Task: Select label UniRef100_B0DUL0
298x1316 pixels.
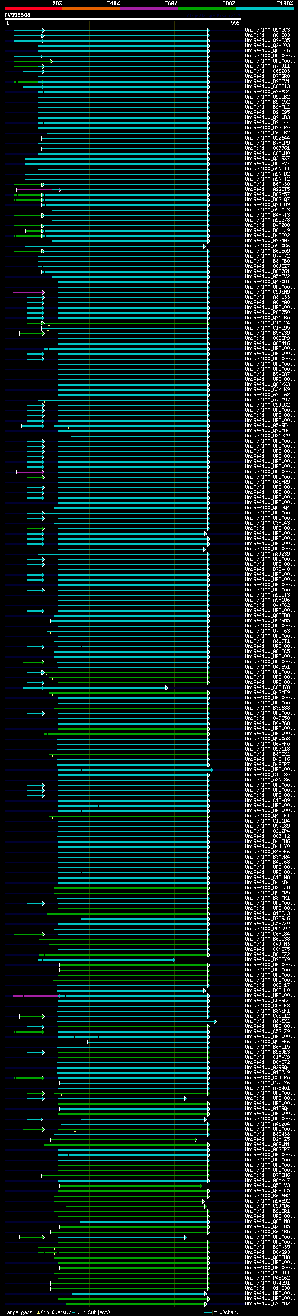Action: [x=267, y=990]
